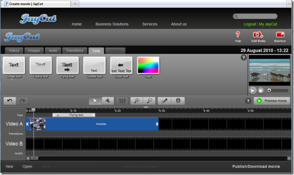294x175 pixels.
Task: Click the microphone record voice tool
Action: [x=164, y=101]
